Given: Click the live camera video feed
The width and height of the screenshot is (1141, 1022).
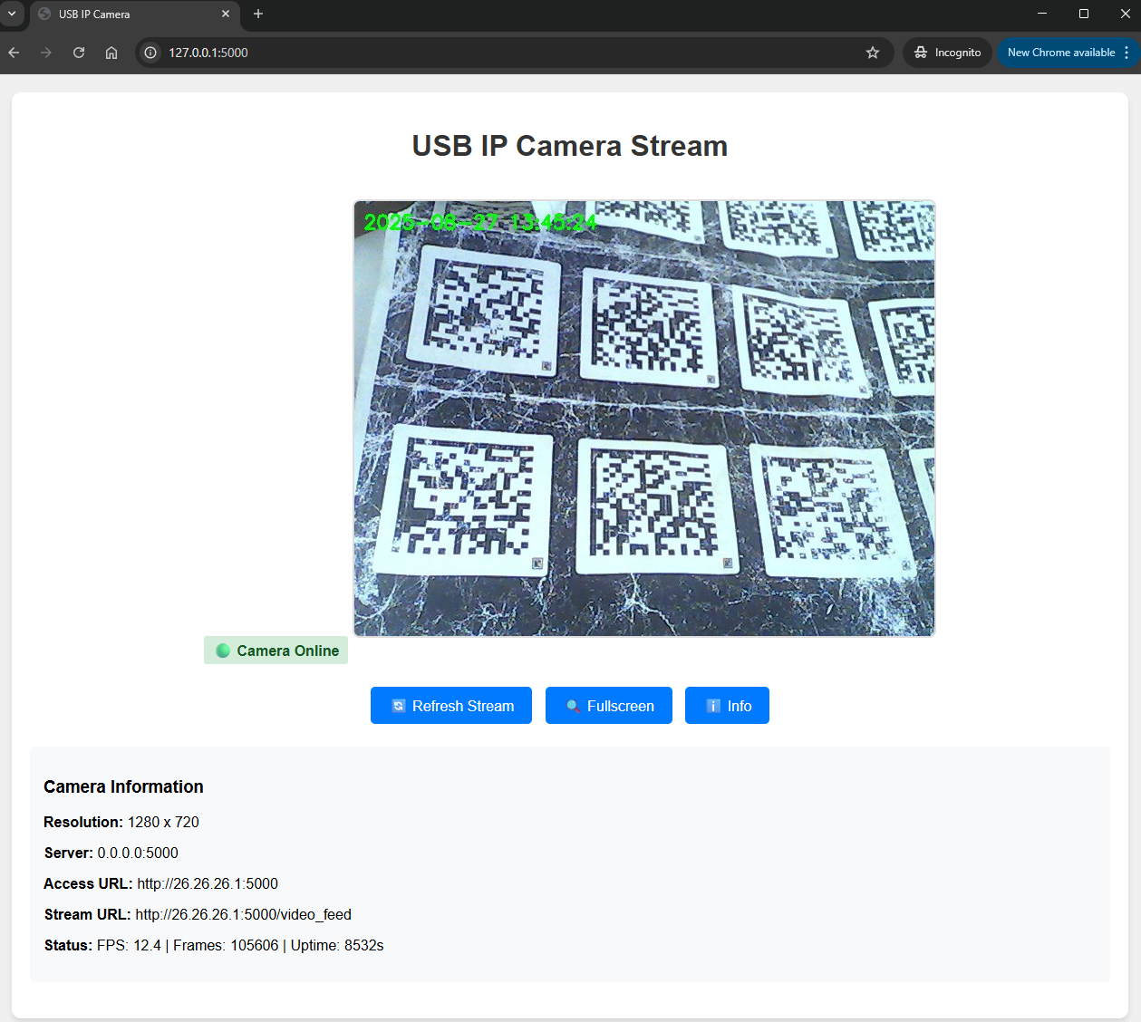Looking at the screenshot, I should pos(643,419).
